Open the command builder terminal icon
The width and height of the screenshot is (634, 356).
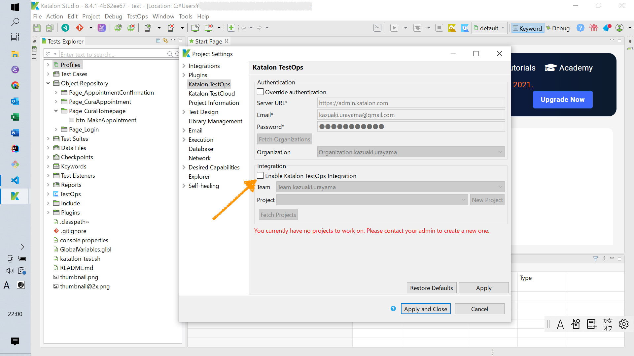pos(377,28)
